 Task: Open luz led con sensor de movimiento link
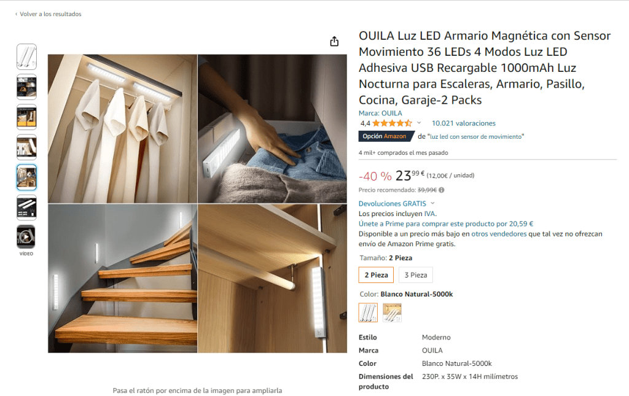pyautogui.click(x=476, y=137)
